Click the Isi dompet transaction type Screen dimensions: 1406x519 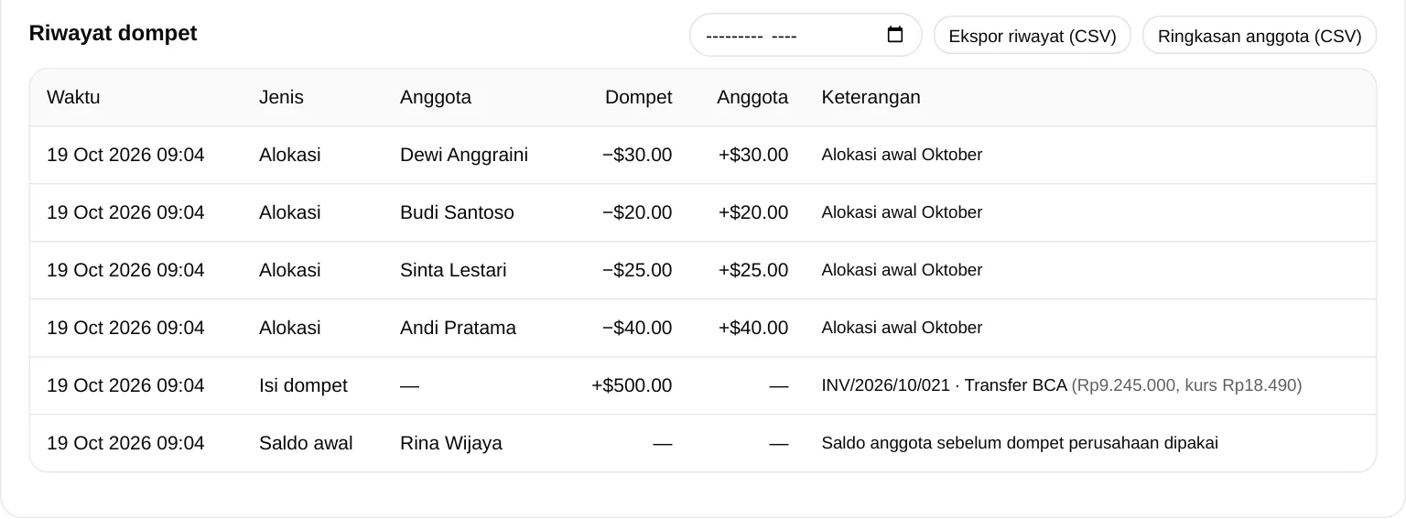[x=303, y=385]
